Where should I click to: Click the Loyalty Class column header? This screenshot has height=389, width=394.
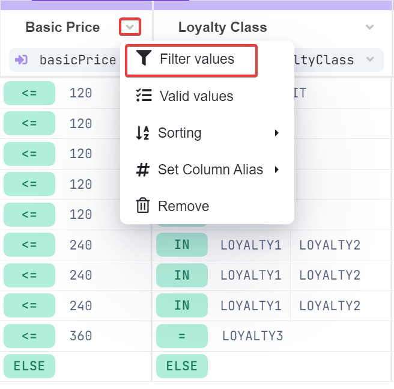pos(222,27)
